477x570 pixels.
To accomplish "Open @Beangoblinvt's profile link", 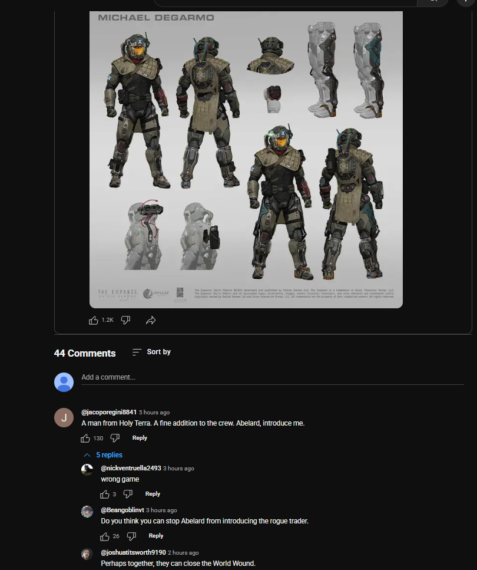I will coord(122,510).
